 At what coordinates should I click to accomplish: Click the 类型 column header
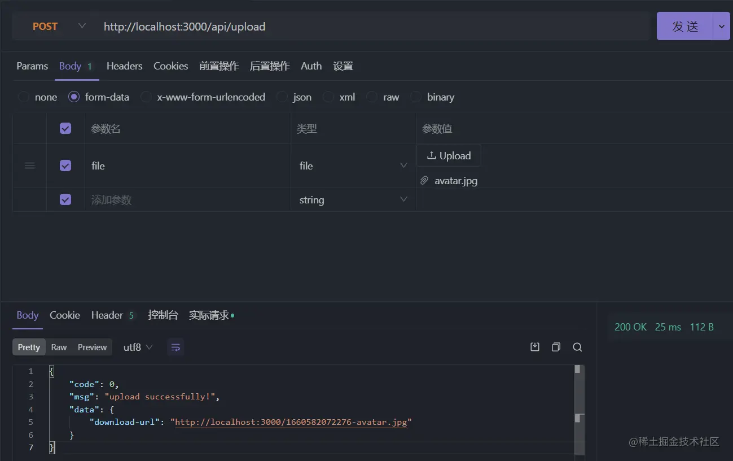(307, 129)
